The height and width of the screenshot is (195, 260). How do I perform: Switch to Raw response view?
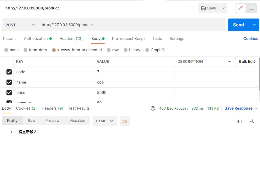point(31,121)
